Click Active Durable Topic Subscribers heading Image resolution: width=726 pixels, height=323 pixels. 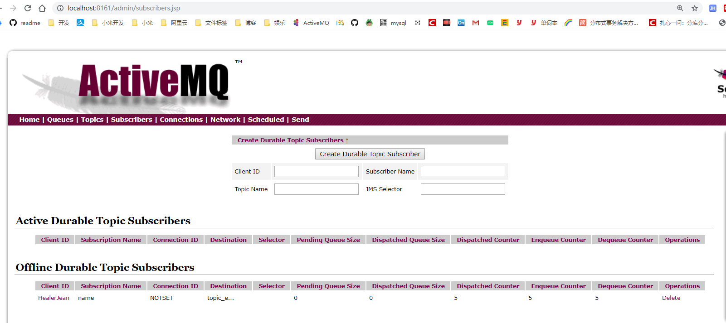(x=103, y=221)
